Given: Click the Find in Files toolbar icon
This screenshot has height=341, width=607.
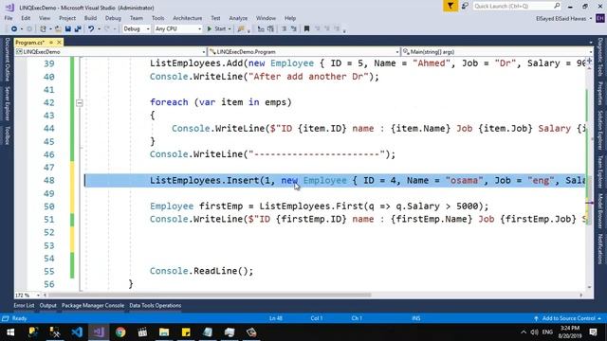Looking at the screenshot, I should [241, 29].
